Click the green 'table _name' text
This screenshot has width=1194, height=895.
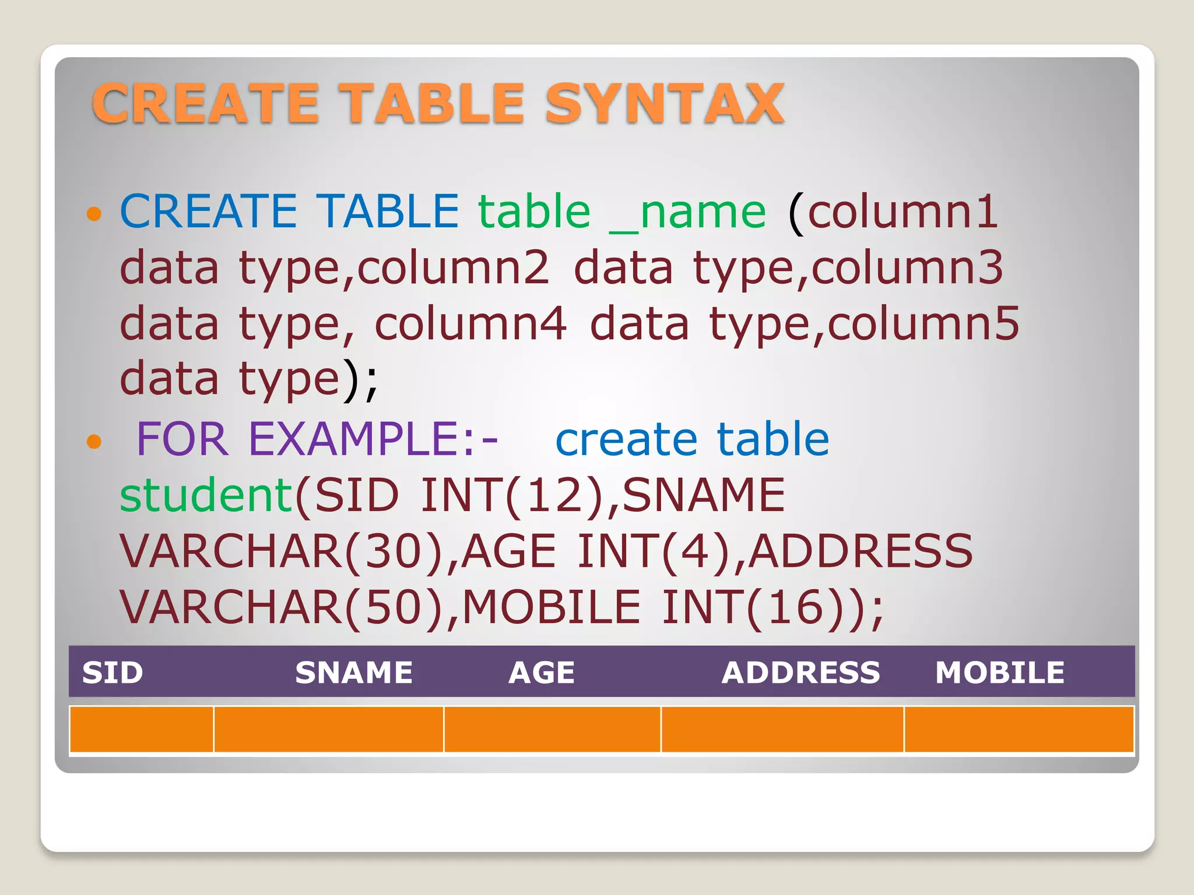(x=622, y=212)
